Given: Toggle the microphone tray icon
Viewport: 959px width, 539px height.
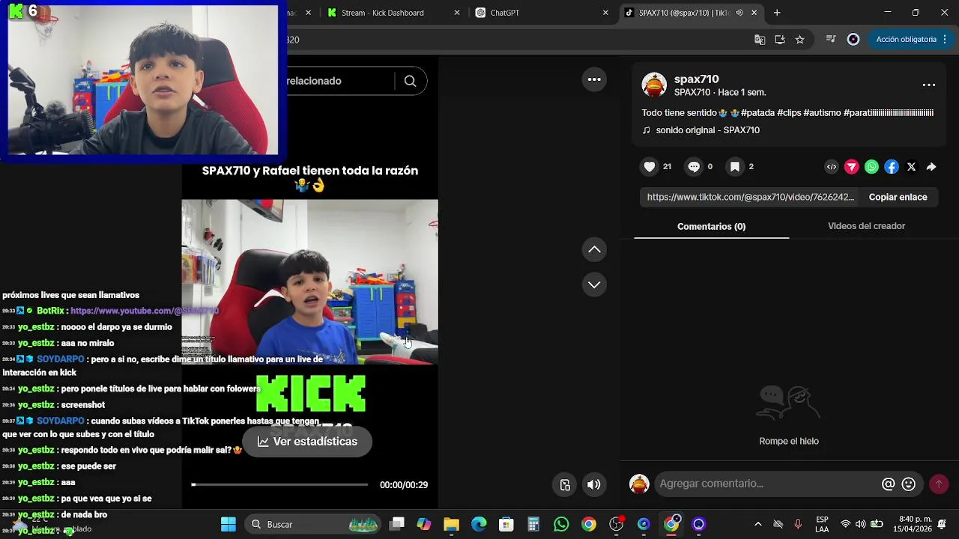Looking at the screenshot, I should 798,524.
